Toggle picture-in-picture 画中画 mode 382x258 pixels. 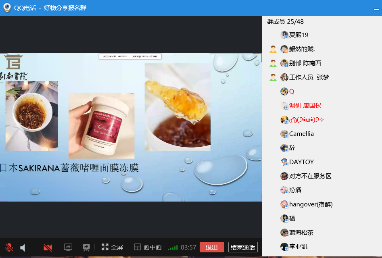pyautogui.click(x=148, y=248)
